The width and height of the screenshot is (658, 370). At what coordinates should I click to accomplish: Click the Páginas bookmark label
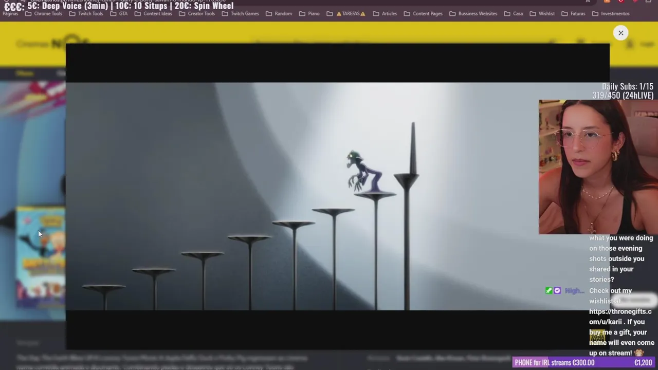pos(10,13)
